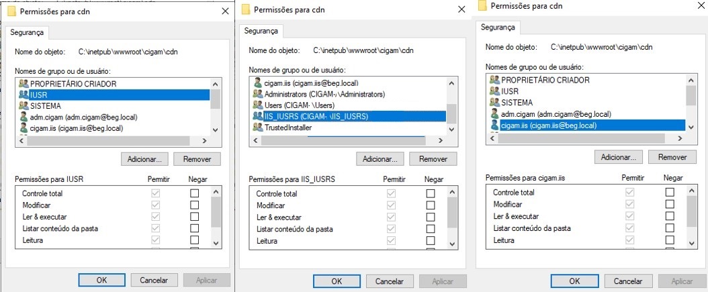Click the highlighted IUSR entry's group icon

pyautogui.click(x=25, y=95)
